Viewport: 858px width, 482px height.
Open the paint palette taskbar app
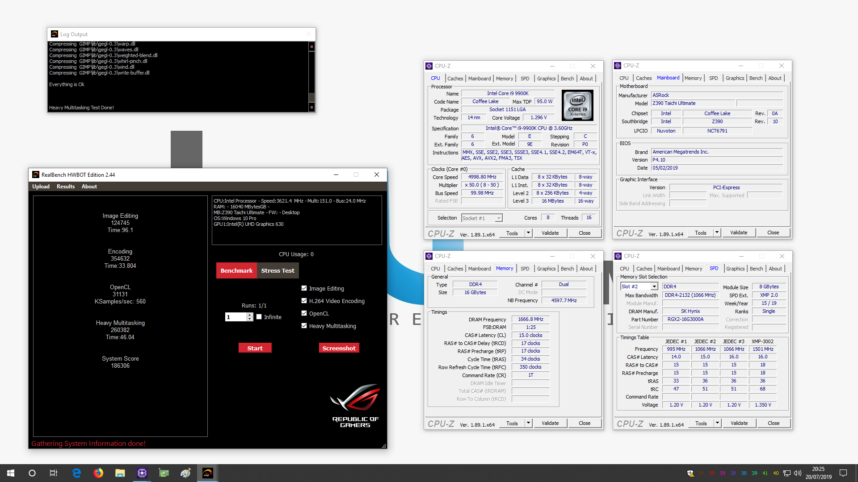pyautogui.click(x=186, y=473)
